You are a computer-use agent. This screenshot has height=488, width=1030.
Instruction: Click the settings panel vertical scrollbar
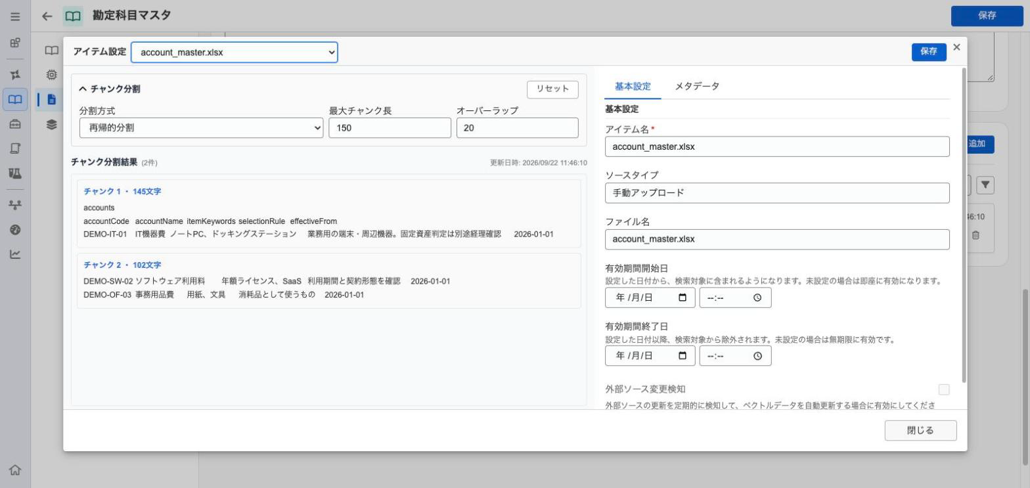click(964, 225)
